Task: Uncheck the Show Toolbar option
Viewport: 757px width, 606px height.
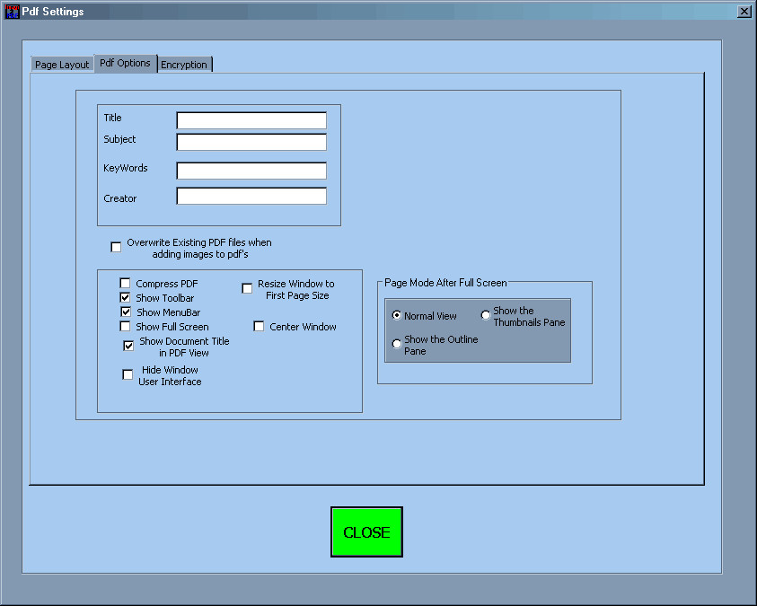Action: pyautogui.click(x=125, y=297)
